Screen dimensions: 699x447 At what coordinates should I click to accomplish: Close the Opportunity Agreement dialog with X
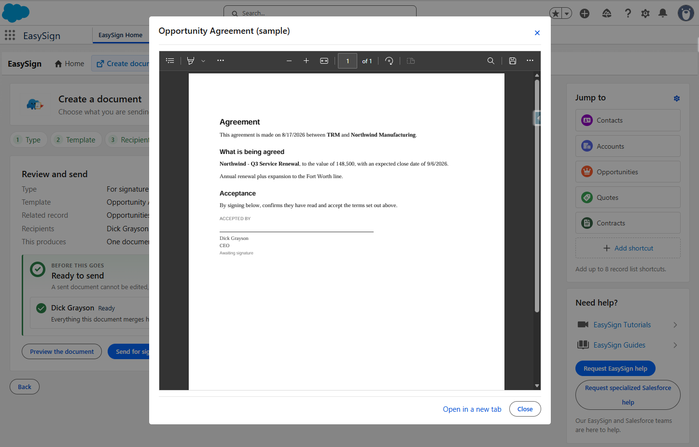click(x=537, y=33)
